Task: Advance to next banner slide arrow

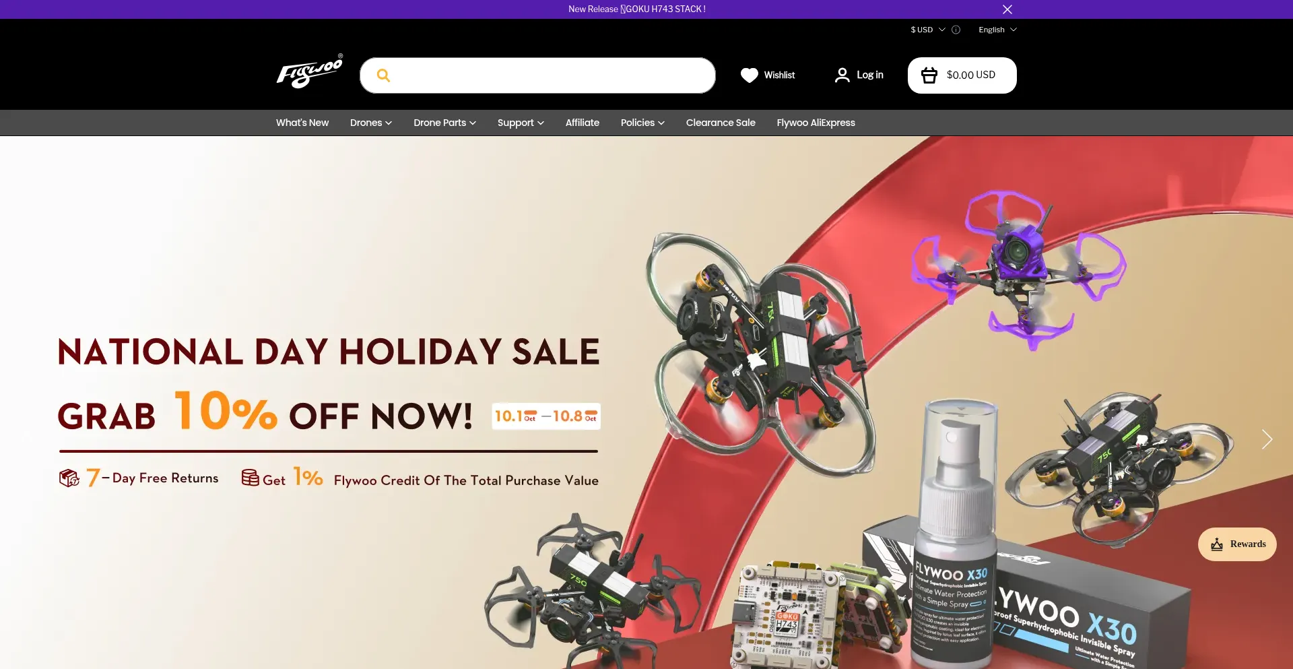Action: coord(1267,439)
